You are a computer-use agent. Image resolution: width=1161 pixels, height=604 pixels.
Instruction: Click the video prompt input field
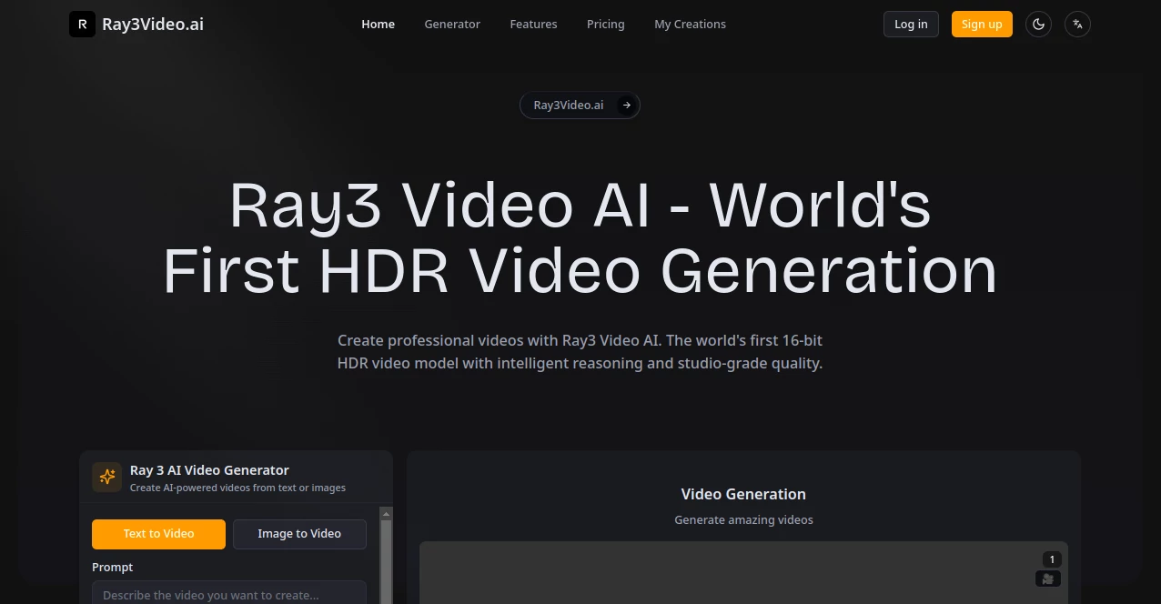coord(228,595)
